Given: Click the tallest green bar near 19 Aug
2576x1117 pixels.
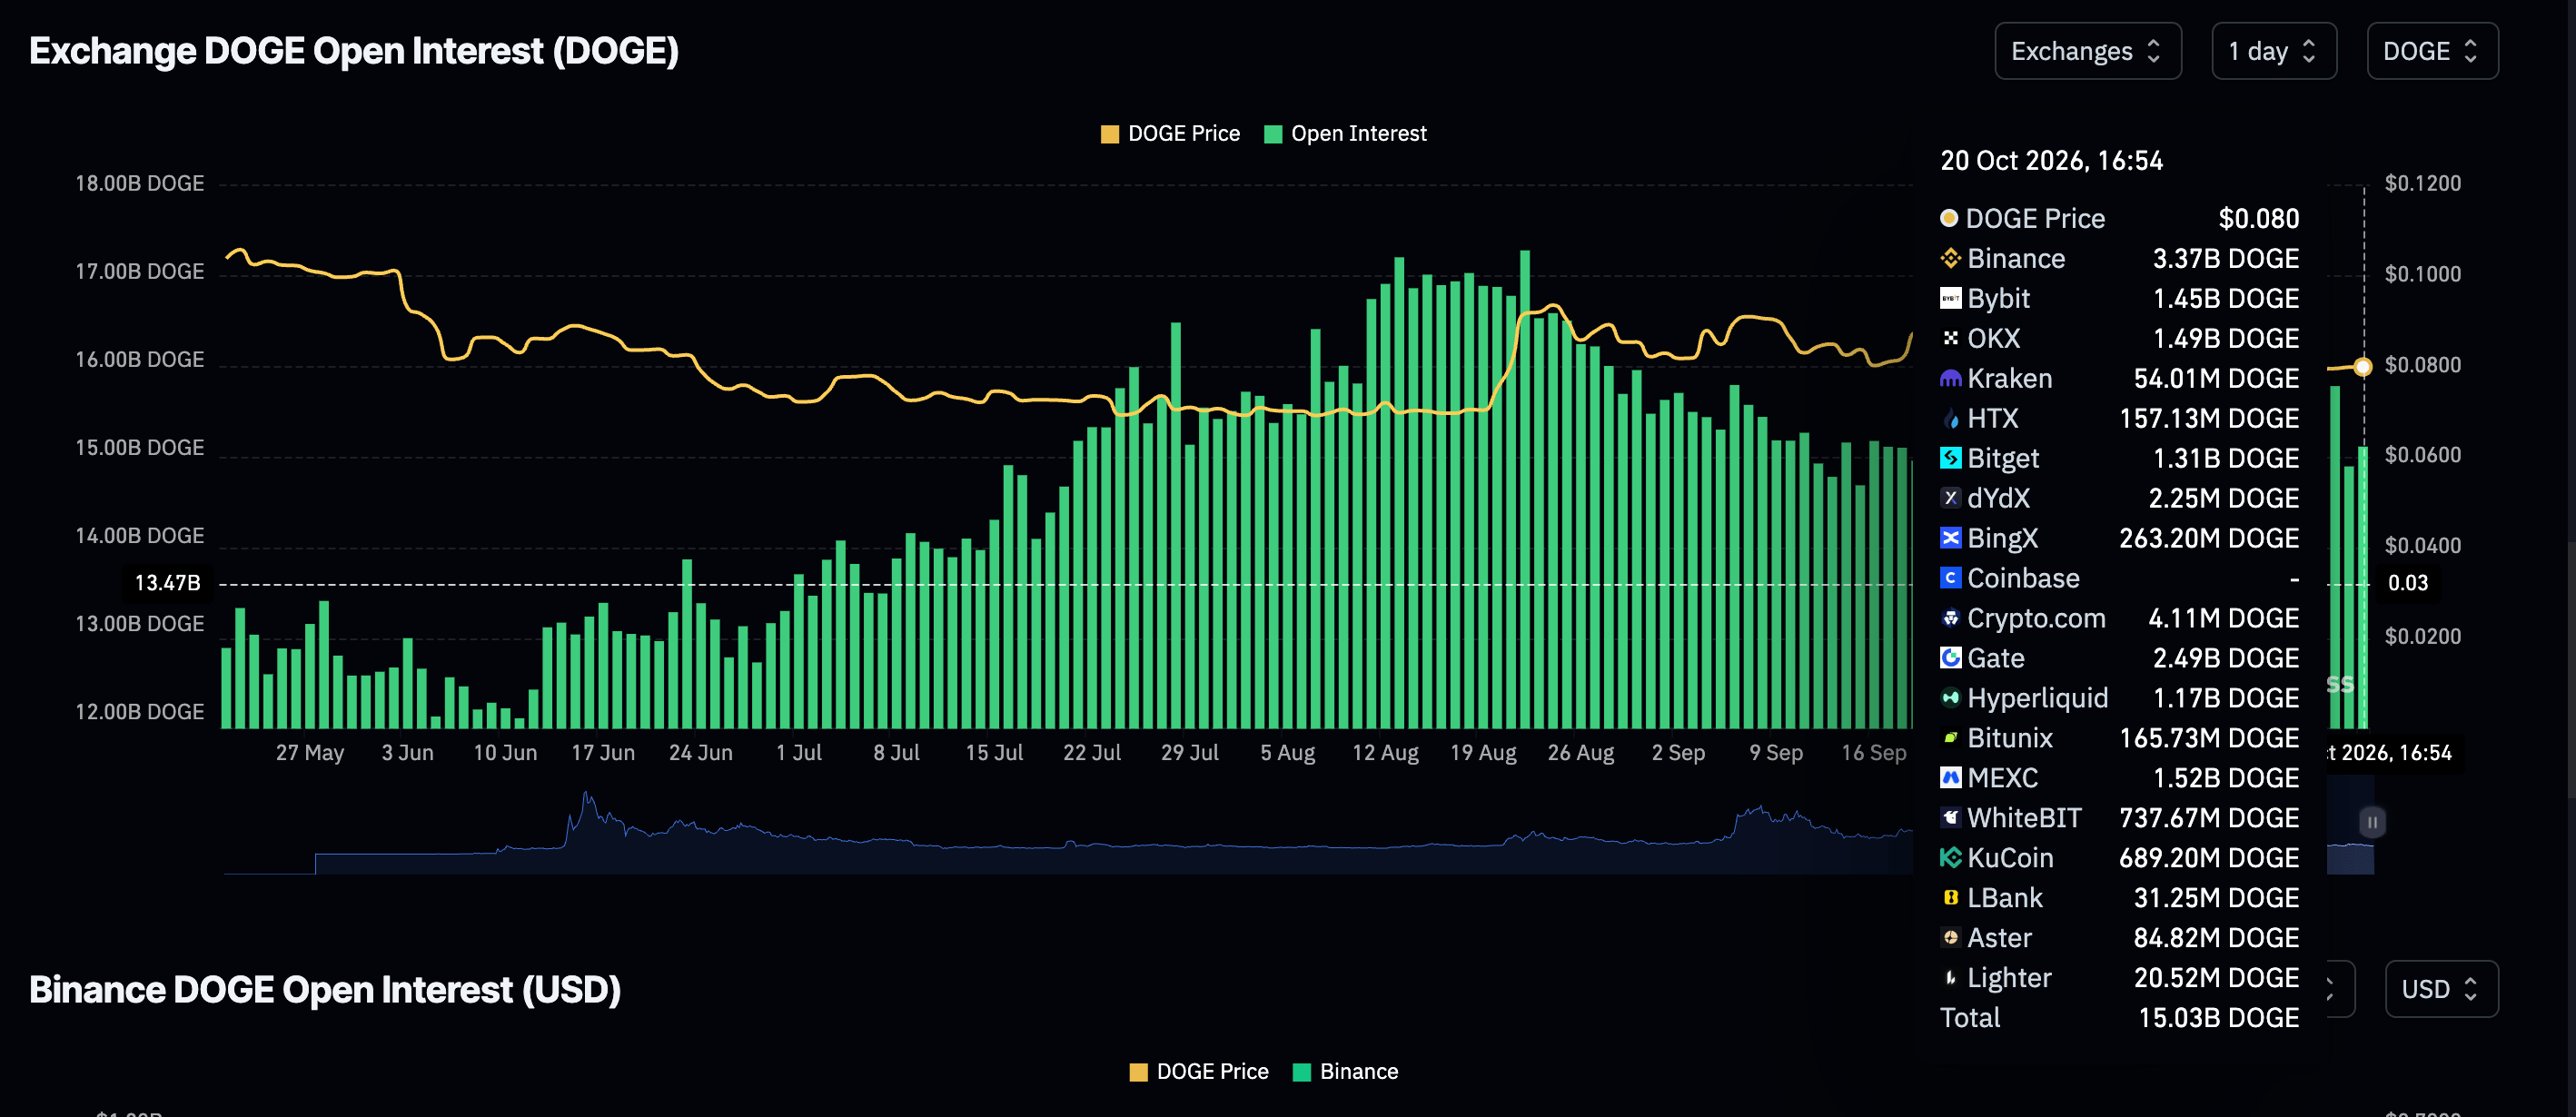Looking at the screenshot, I should pos(1524,489).
